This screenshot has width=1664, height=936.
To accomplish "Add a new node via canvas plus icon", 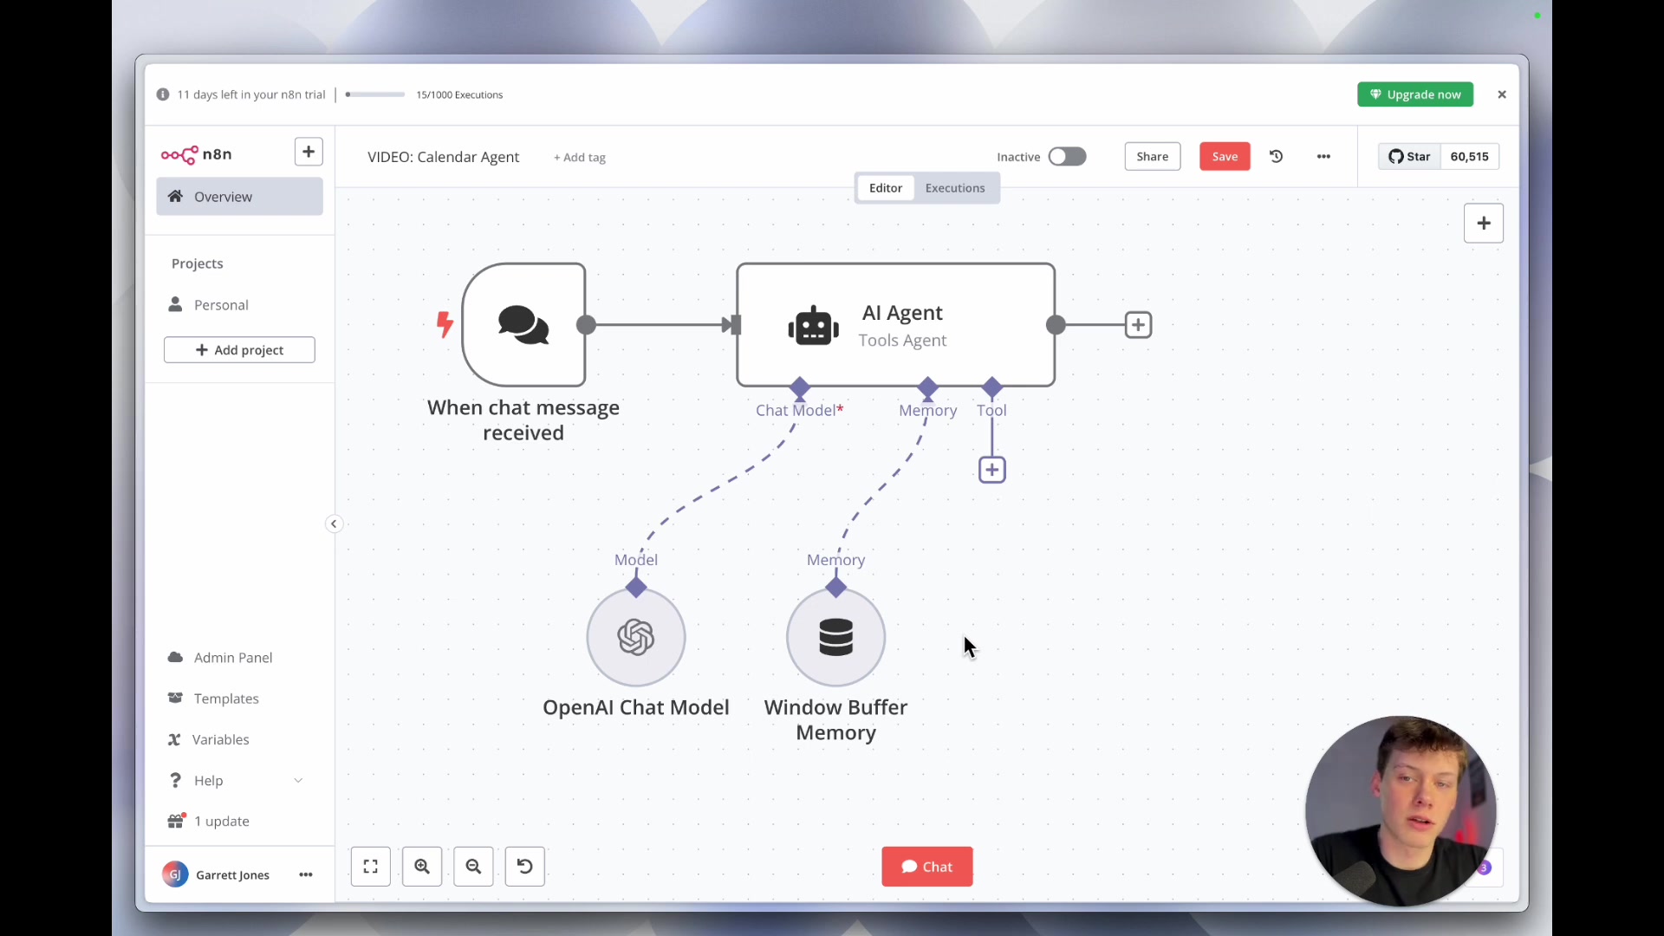I will [1484, 223].
